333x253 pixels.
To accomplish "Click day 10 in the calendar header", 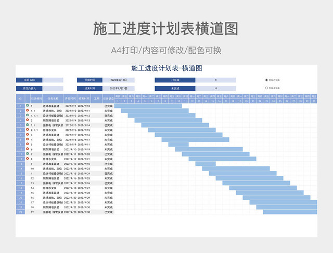I will [x=178, y=101].
